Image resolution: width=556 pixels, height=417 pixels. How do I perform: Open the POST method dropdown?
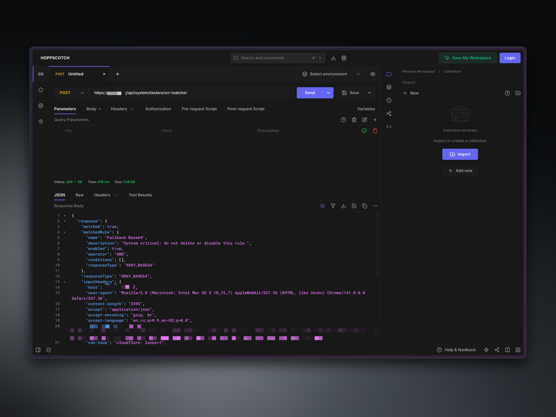(x=71, y=93)
